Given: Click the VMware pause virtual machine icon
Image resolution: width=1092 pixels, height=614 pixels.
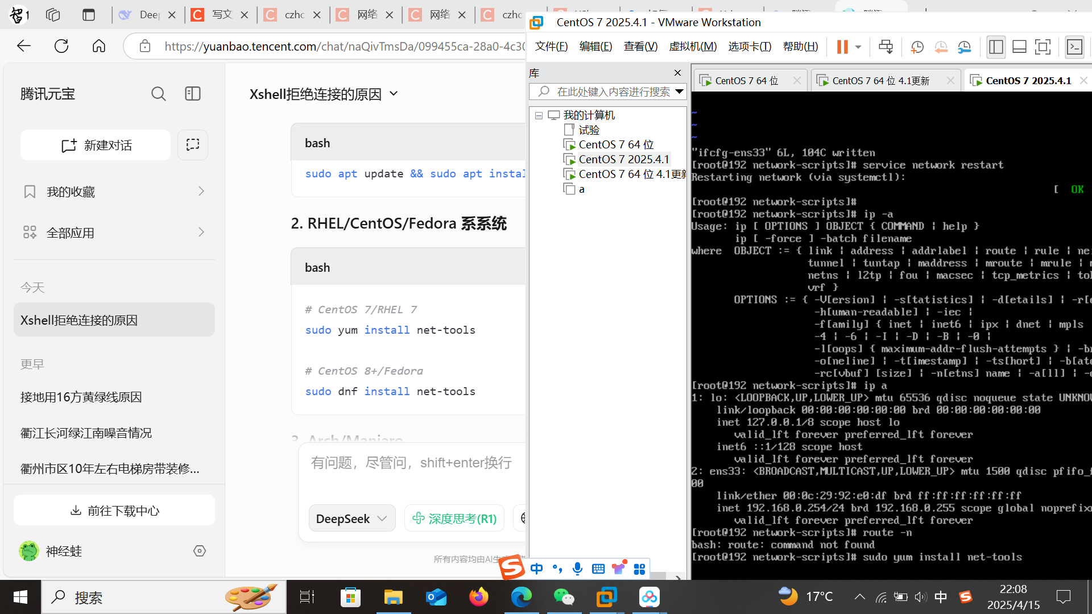Looking at the screenshot, I should tap(842, 47).
